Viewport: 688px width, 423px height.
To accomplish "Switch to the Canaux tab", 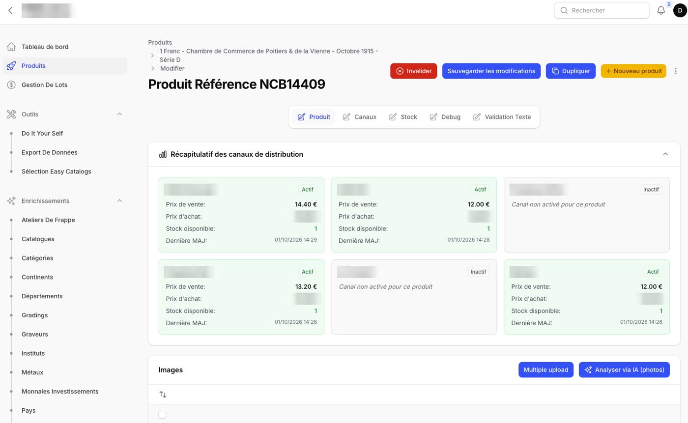I will click(x=360, y=117).
